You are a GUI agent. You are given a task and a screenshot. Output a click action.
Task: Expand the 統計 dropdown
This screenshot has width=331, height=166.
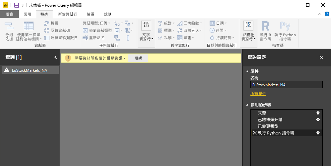(x=166, y=23)
